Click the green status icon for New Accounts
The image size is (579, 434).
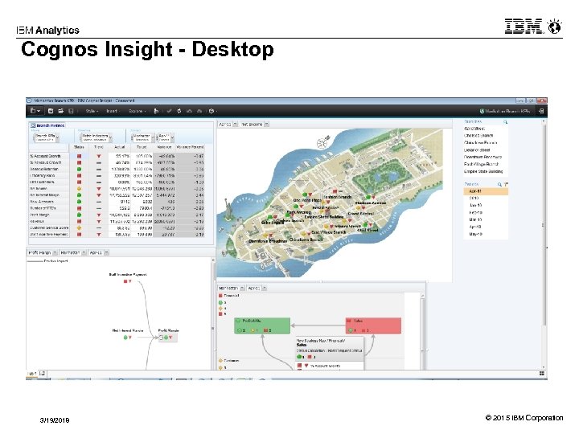[79, 202]
